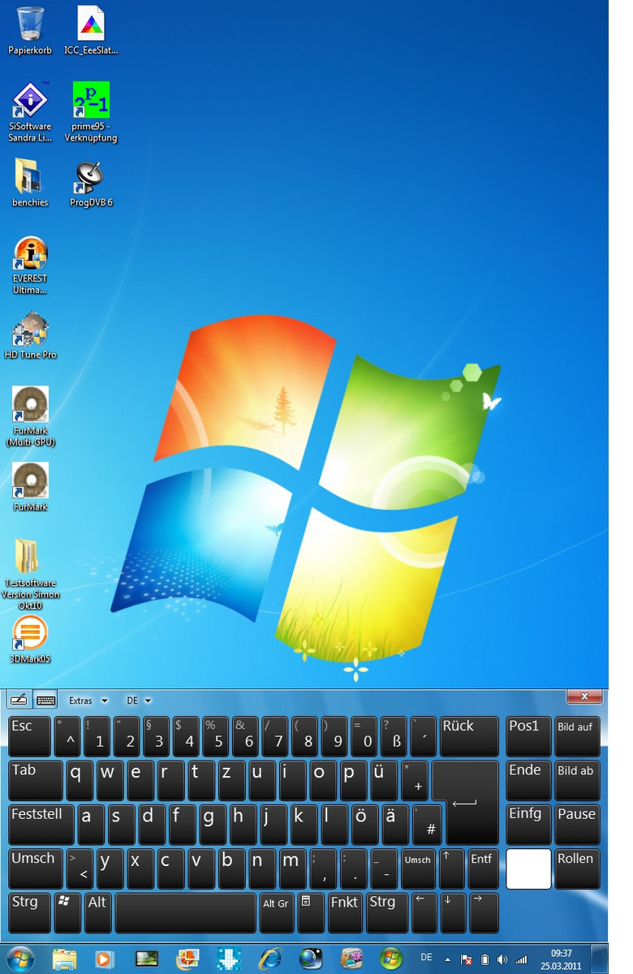Switch to on-screen keyboard input mode
633x974 pixels.
[45, 700]
